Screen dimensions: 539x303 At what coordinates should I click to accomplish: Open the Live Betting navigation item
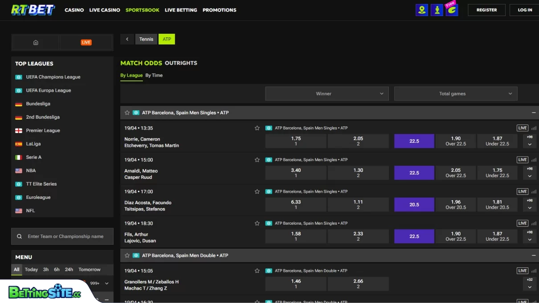(181, 10)
